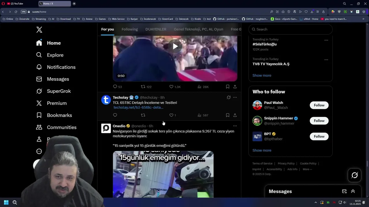View analytics of the 28K views post
This screenshot has height=207, width=369.
pos(203,87)
